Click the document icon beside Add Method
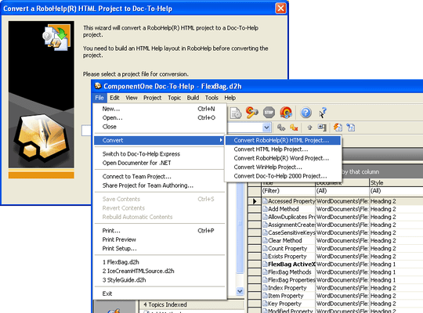This screenshot has height=313, width=423. 265,209
